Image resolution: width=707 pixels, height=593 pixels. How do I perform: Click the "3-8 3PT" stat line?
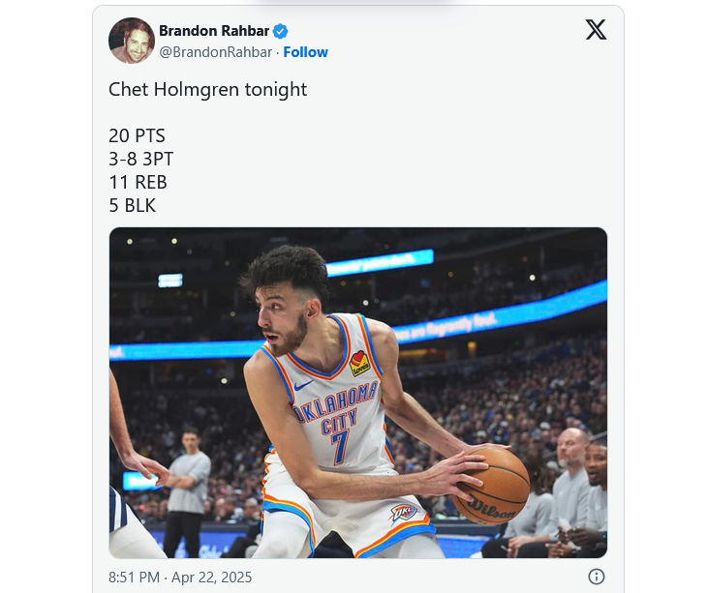coord(140,159)
